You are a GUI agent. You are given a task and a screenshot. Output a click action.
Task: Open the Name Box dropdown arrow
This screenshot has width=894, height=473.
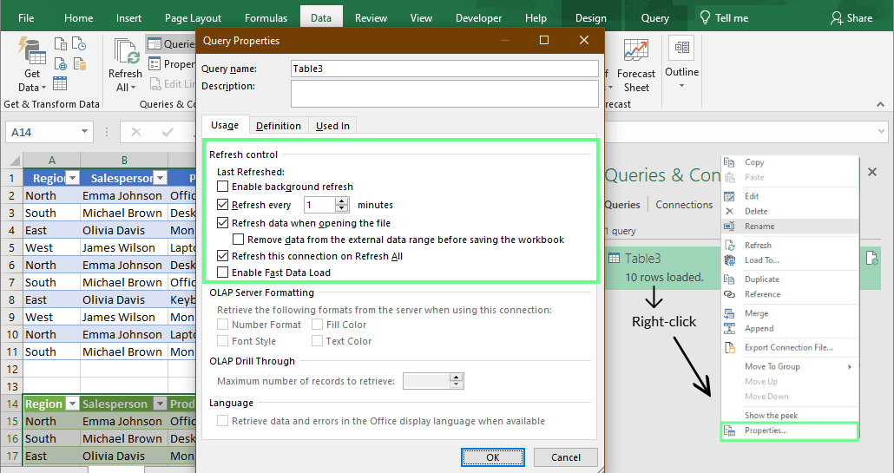coord(85,132)
